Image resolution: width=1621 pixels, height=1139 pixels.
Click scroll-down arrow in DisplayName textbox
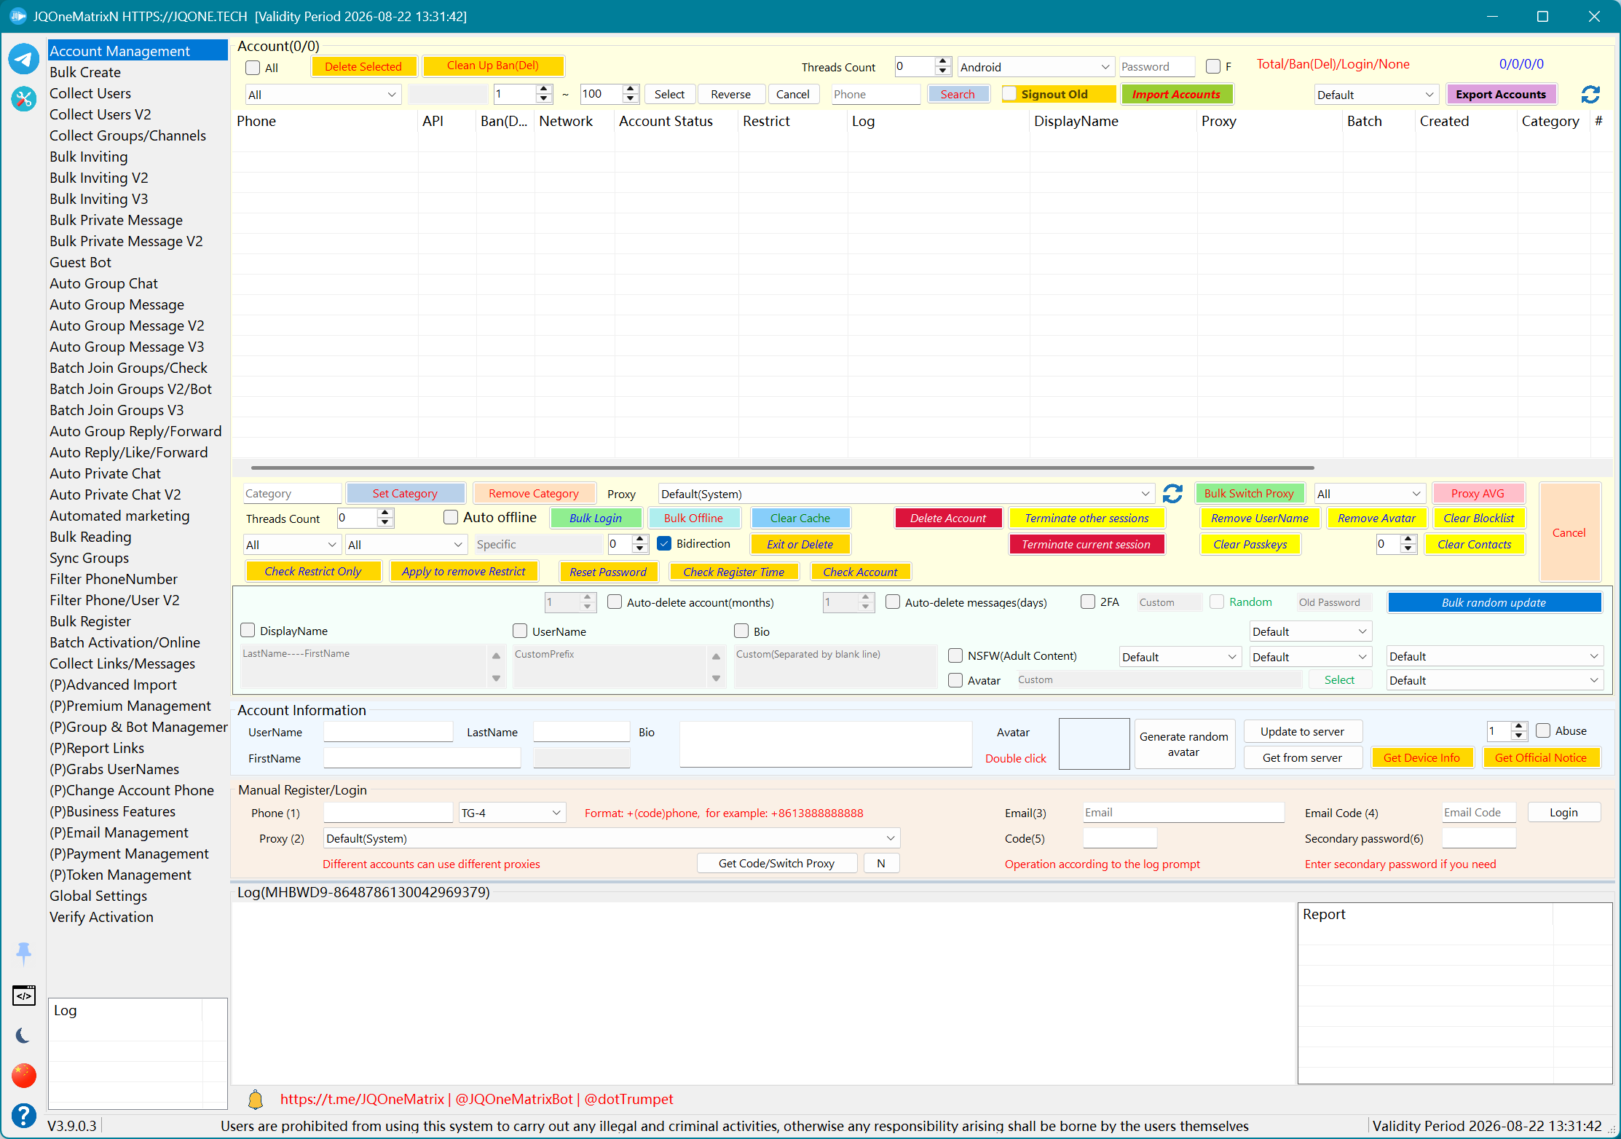pyautogui.click(x=496, y=679)
